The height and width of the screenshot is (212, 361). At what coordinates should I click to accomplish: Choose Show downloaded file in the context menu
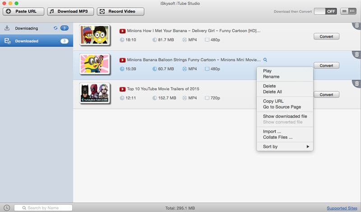coord(285,116)
